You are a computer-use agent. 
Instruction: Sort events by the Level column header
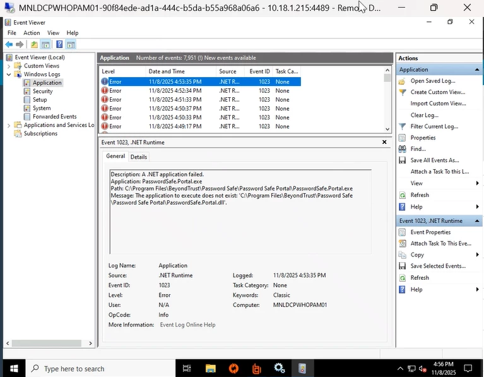click(x=122, y=71)
